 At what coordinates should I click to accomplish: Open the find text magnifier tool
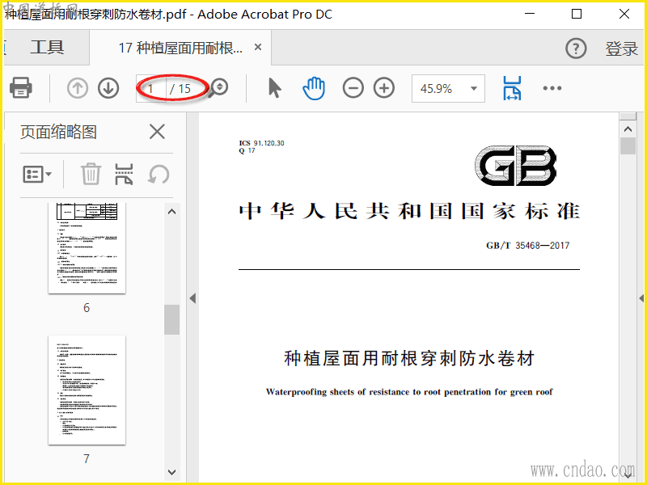point(218,88)
